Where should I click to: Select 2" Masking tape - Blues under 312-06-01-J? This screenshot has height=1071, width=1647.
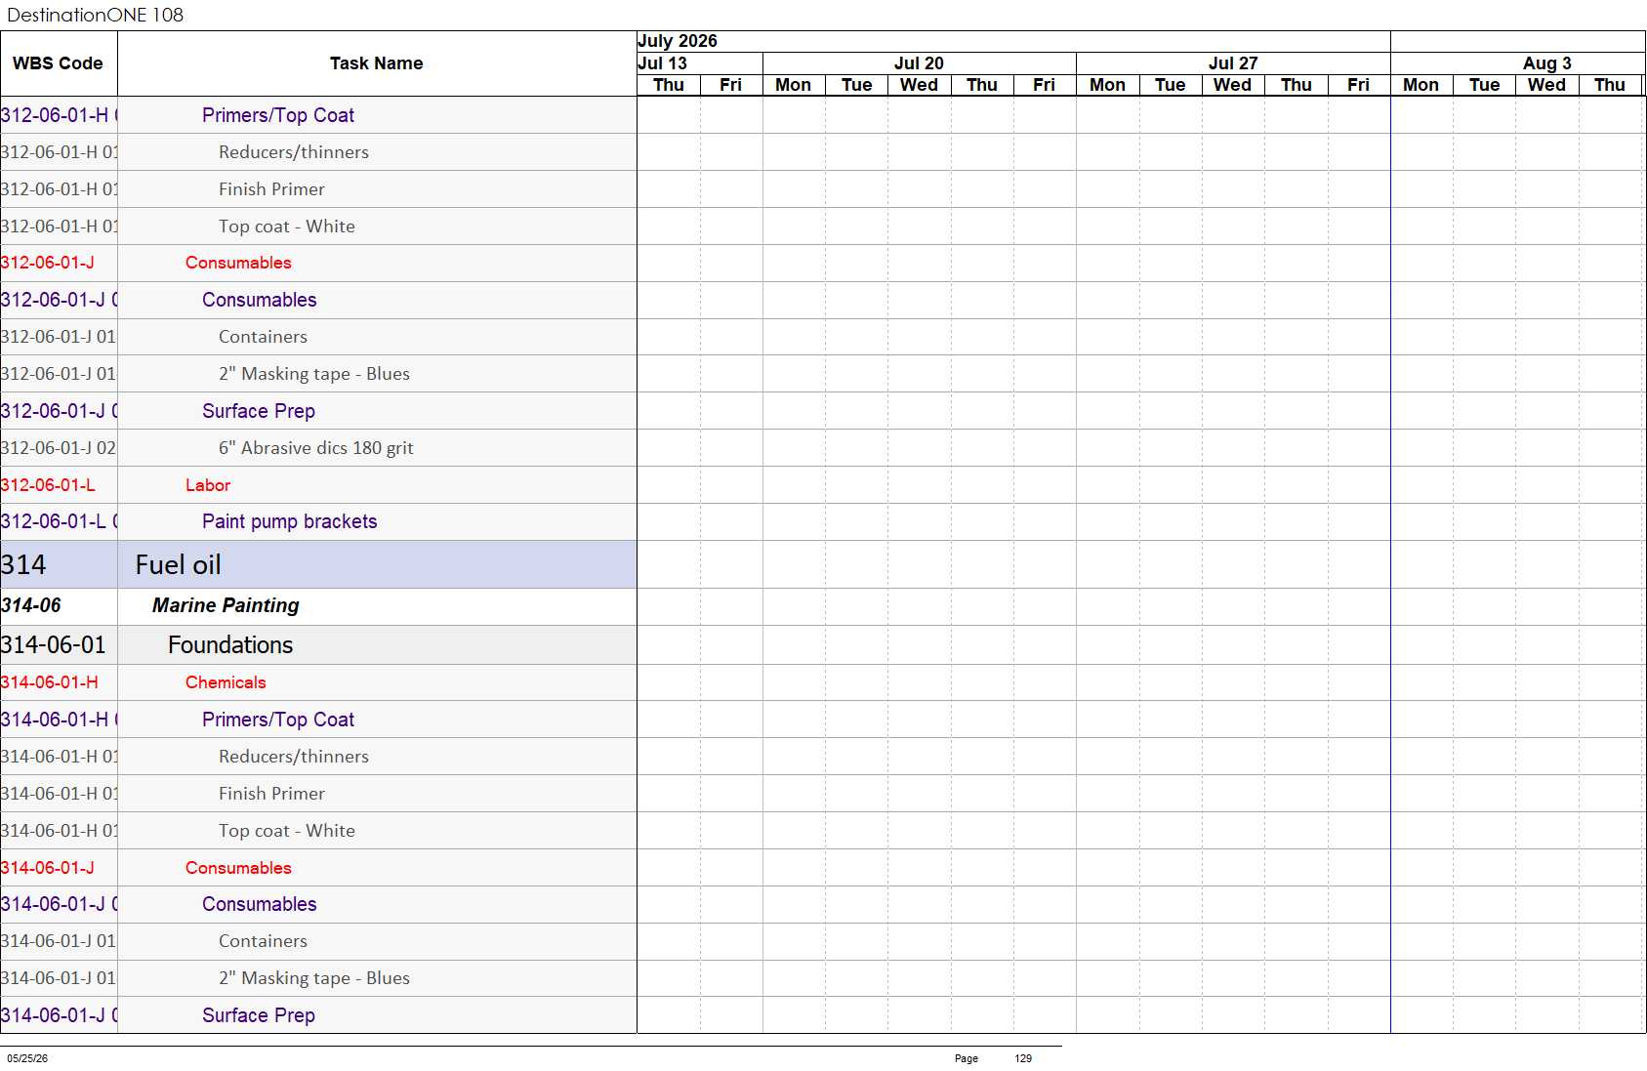314,374
